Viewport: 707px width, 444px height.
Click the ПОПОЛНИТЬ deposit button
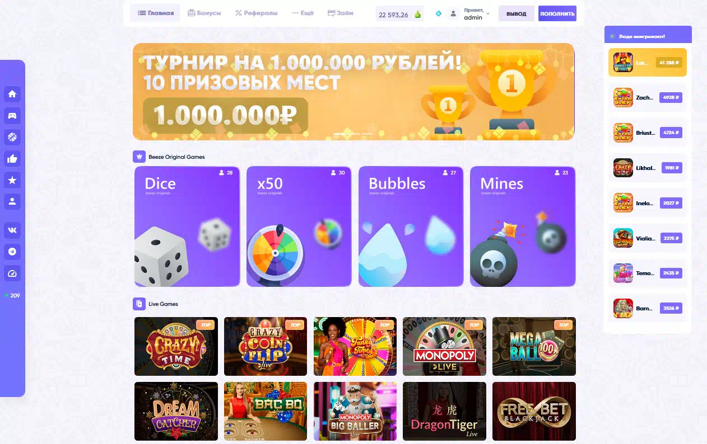(x=557, y=13)
